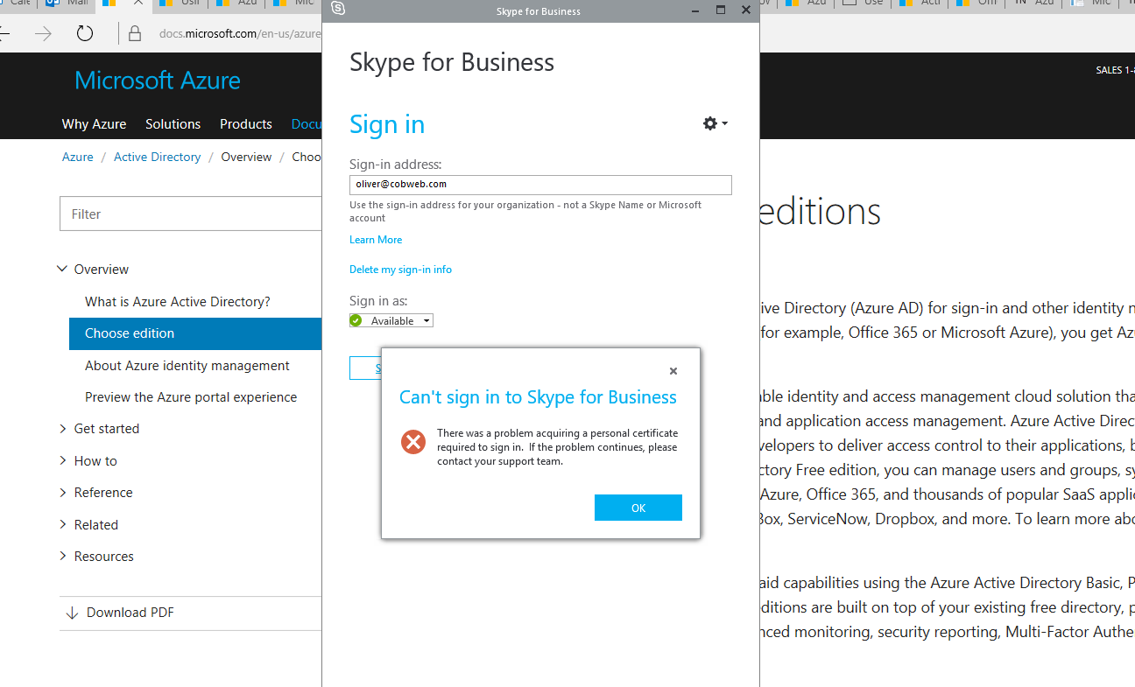
Task: Maximize the Skype for Business window
Action: pyautogui.click(x=721, y=11)
